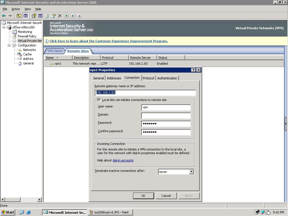Screen dimensions: 288x216
Task: Click the Forward arrow toolbar icon
Action: 10,16
